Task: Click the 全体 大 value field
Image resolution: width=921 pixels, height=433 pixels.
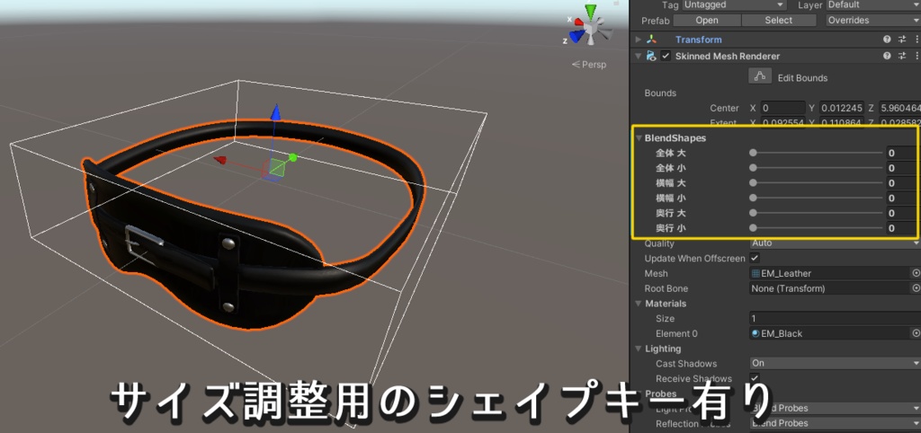Action: pos(901,153)
